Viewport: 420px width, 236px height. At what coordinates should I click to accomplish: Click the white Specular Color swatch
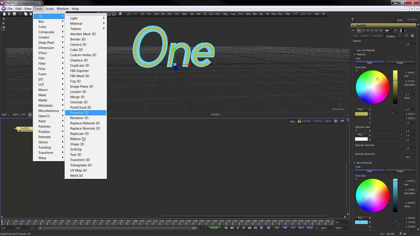click(361, 139)
